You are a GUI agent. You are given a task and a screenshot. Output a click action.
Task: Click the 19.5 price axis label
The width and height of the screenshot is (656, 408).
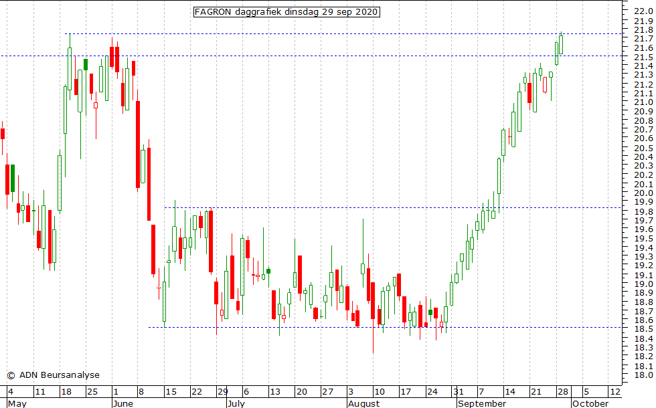pyautogui.click(x=643, y=239)
